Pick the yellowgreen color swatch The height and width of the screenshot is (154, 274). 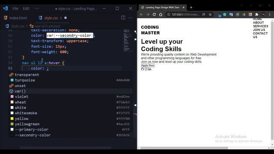12,124
